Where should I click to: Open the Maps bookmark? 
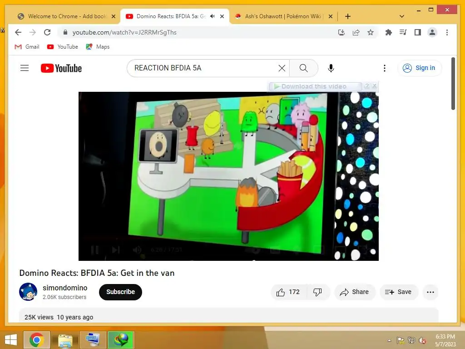coord(98,47)
